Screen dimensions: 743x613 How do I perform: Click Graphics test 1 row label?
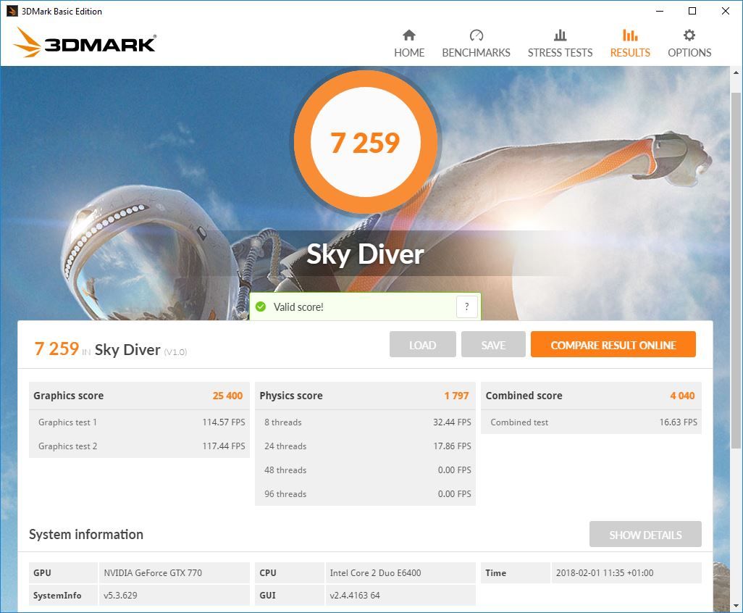click(68, 422)
